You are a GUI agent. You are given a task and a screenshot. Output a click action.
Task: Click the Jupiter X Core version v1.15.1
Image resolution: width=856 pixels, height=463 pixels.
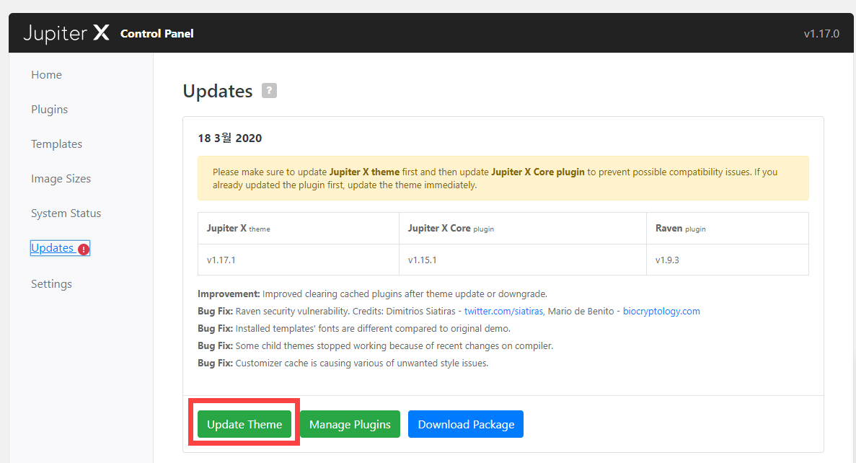coord(423,260)
